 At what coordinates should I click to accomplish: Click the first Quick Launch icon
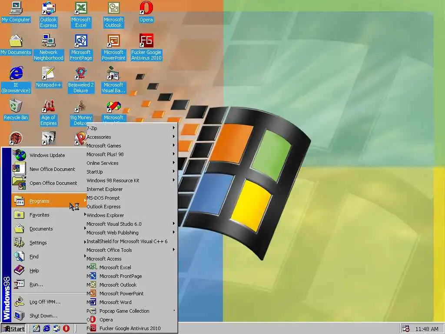click(37, 329)
